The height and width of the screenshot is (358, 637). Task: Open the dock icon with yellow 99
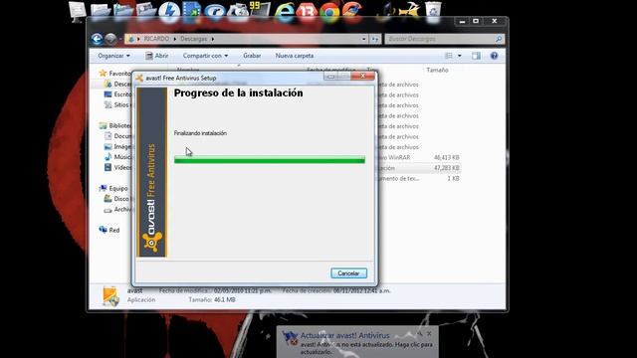click(x=260, y=9)
